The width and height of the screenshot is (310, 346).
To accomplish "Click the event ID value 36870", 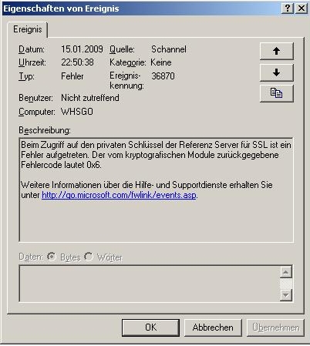I will 163,76.
